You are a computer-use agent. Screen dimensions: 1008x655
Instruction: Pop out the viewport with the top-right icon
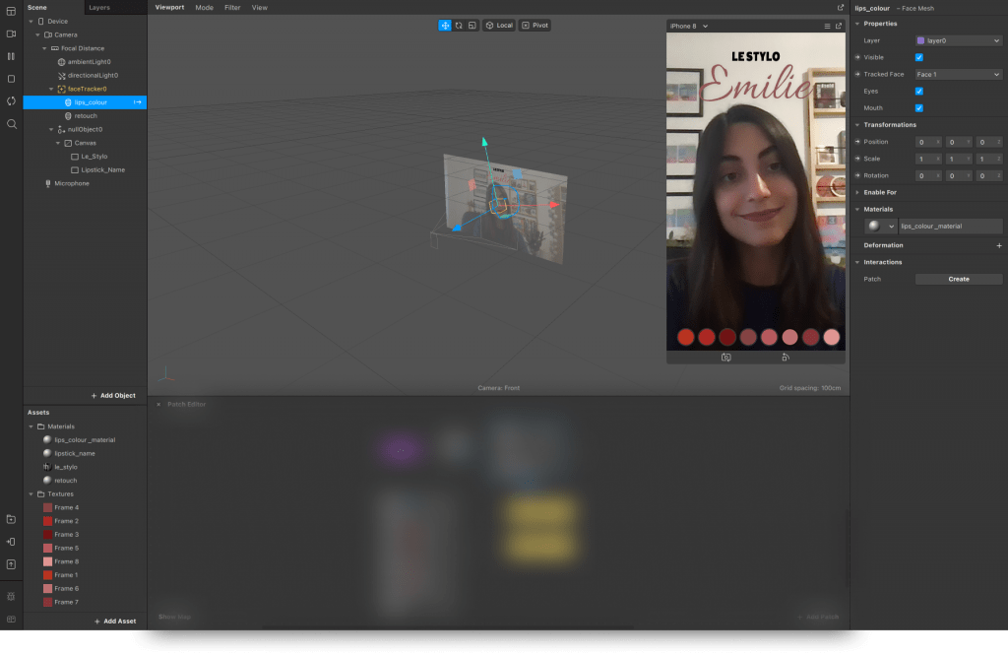[841, 7]
